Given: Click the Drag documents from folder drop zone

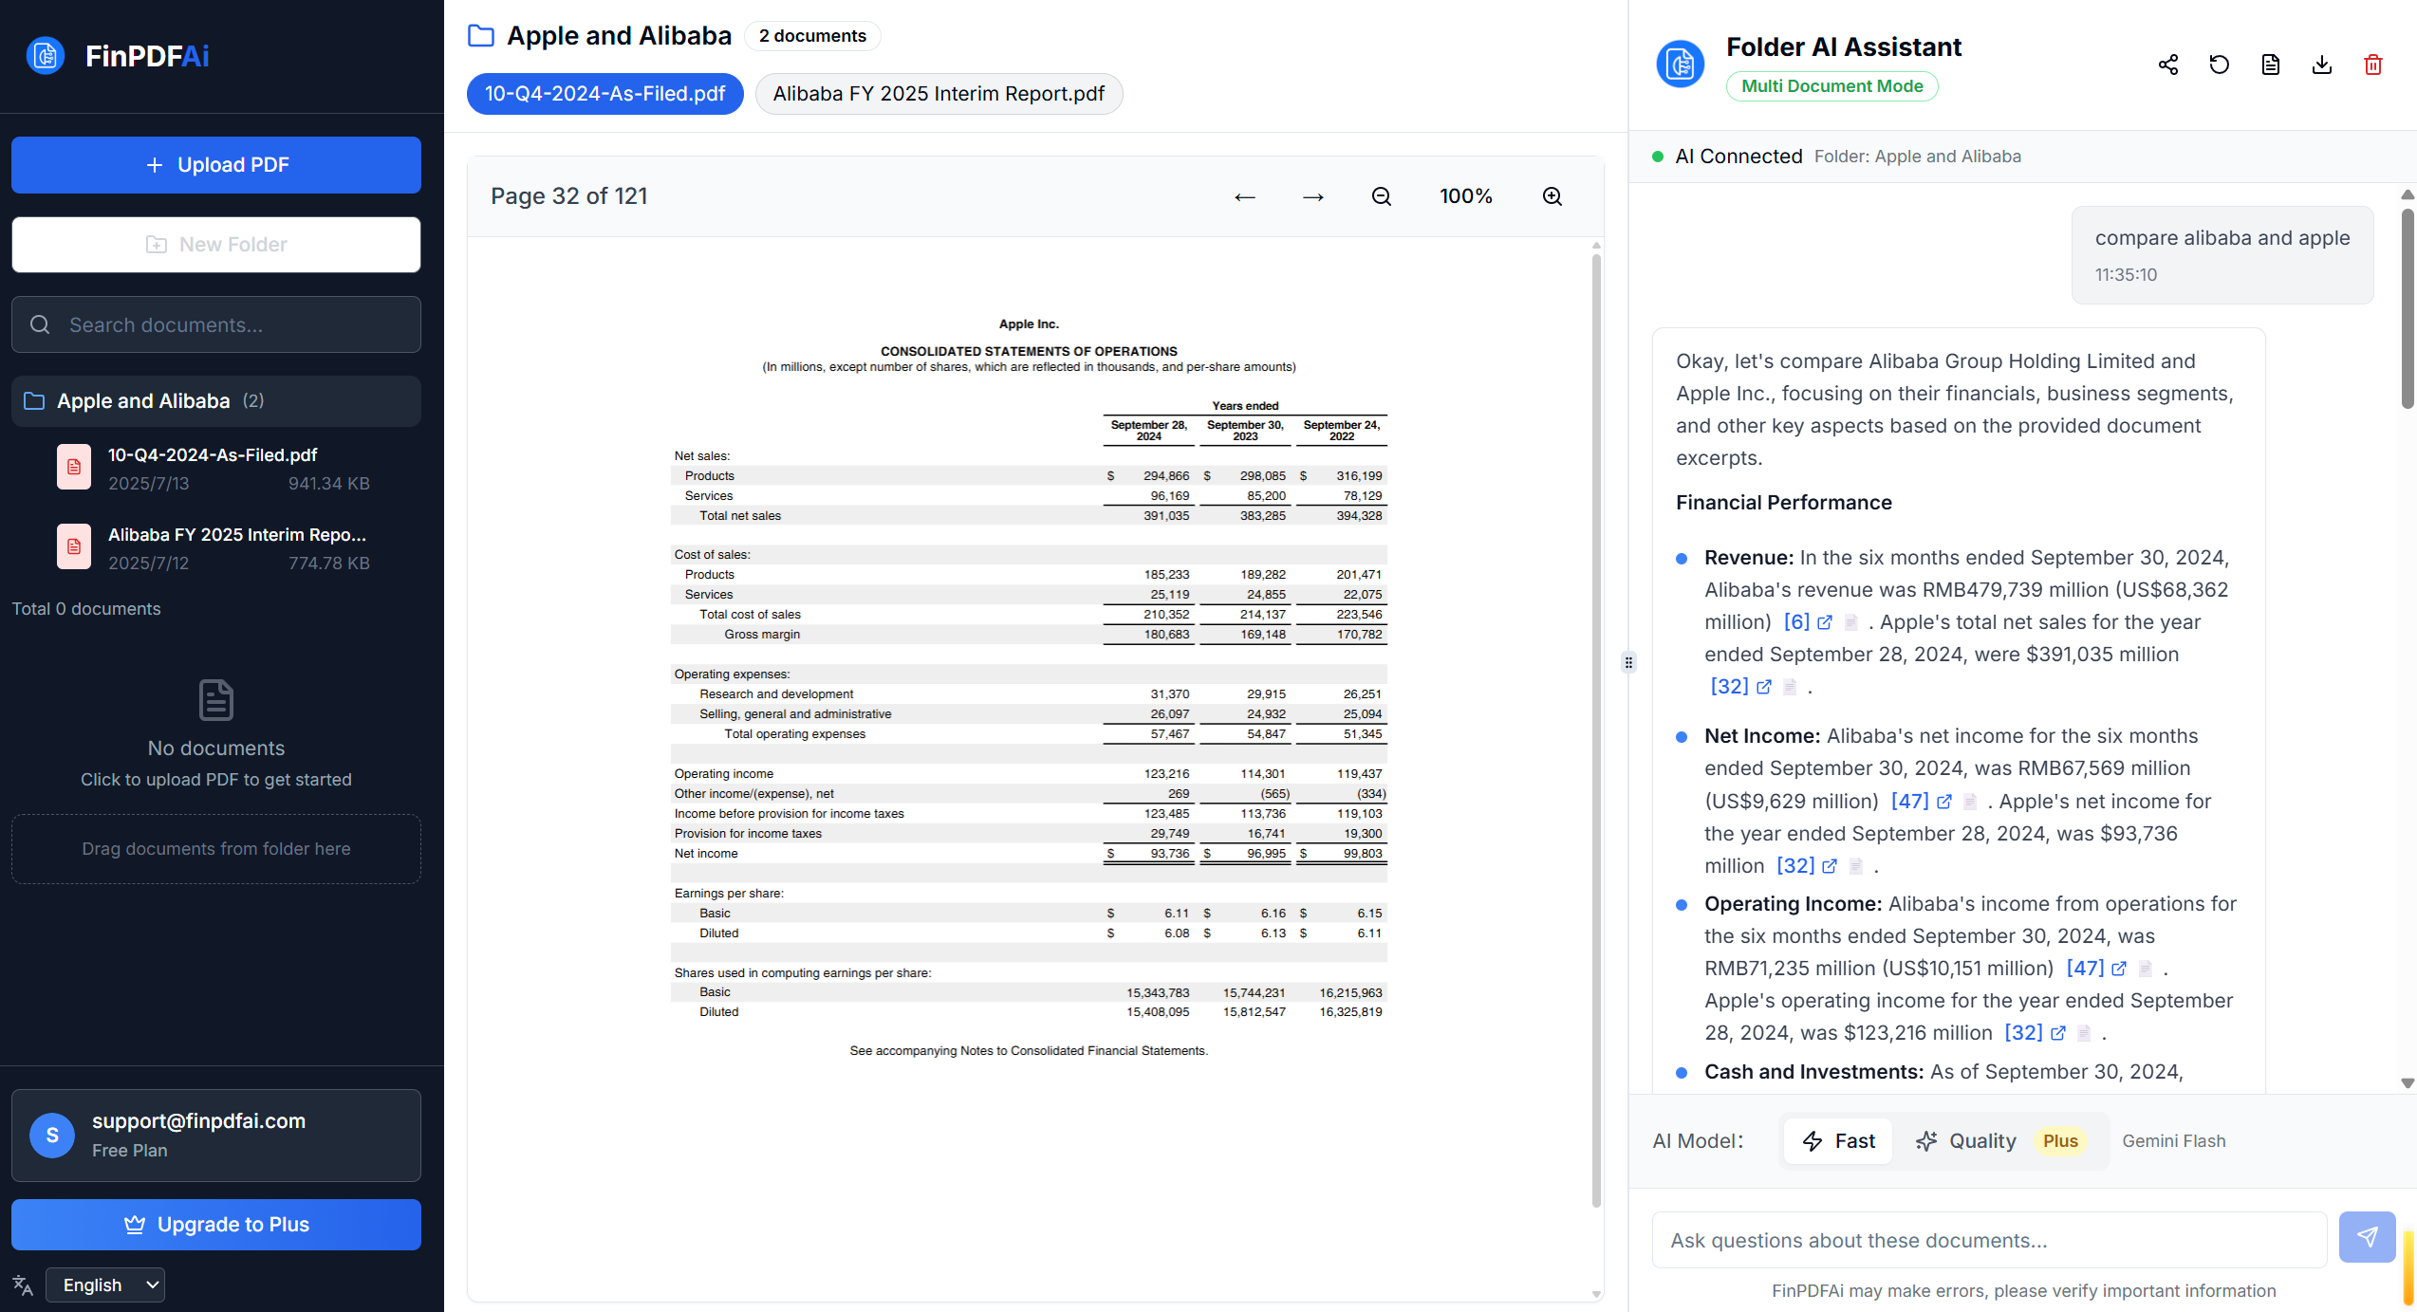Looking at the screenshot, I should pyautogui.click(x=216, y=849).
